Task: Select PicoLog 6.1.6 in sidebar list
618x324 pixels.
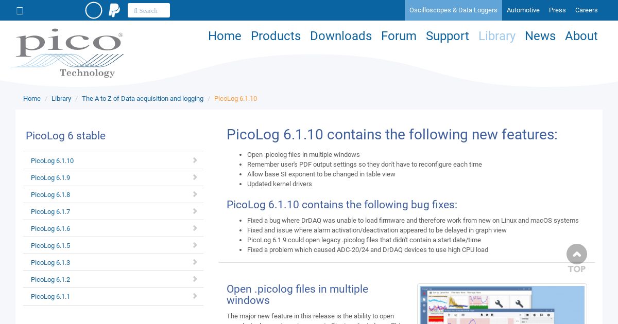Action: [113, 228]
